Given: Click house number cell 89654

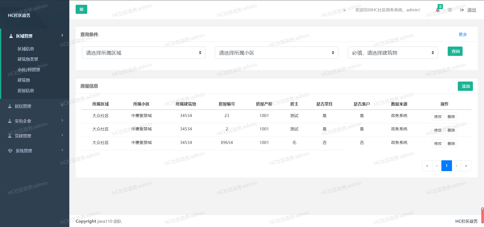Looking at the screenshot, I should click(x=227, y=142).
